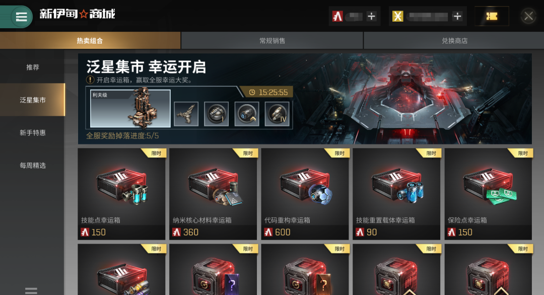
Task: Switch to the 兑换商店 tab
Action: click(x=454, y=41)
